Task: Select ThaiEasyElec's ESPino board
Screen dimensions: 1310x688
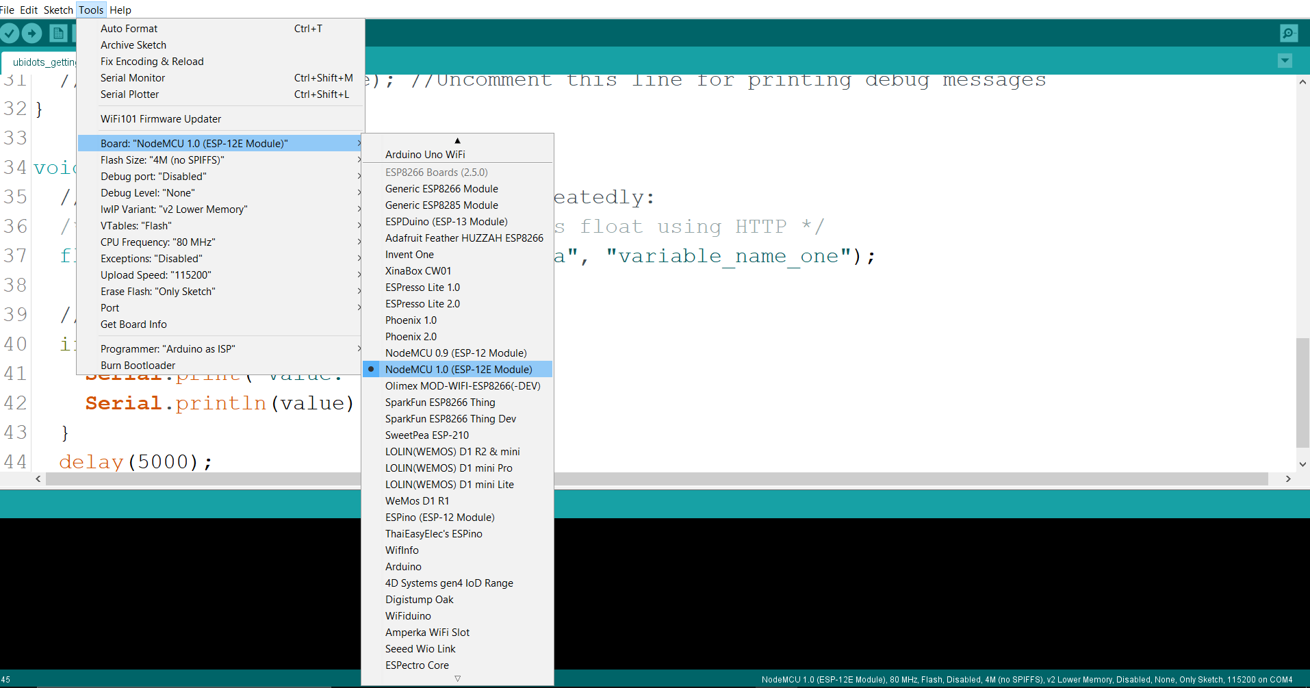Action: 457,534
